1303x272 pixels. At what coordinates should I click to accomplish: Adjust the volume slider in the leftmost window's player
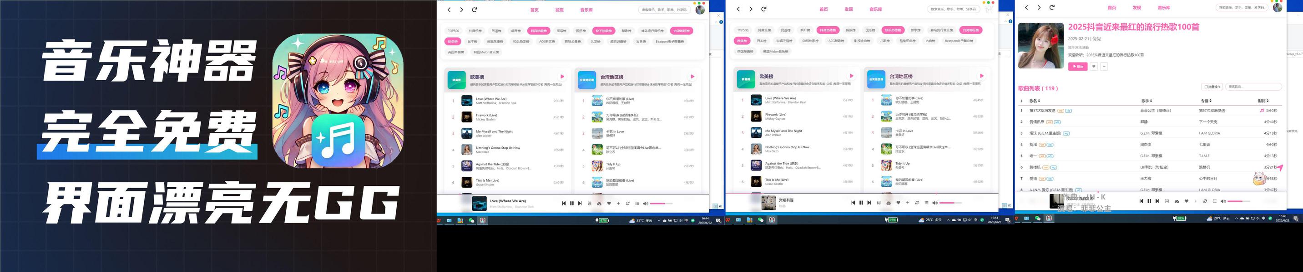(661, 204)
